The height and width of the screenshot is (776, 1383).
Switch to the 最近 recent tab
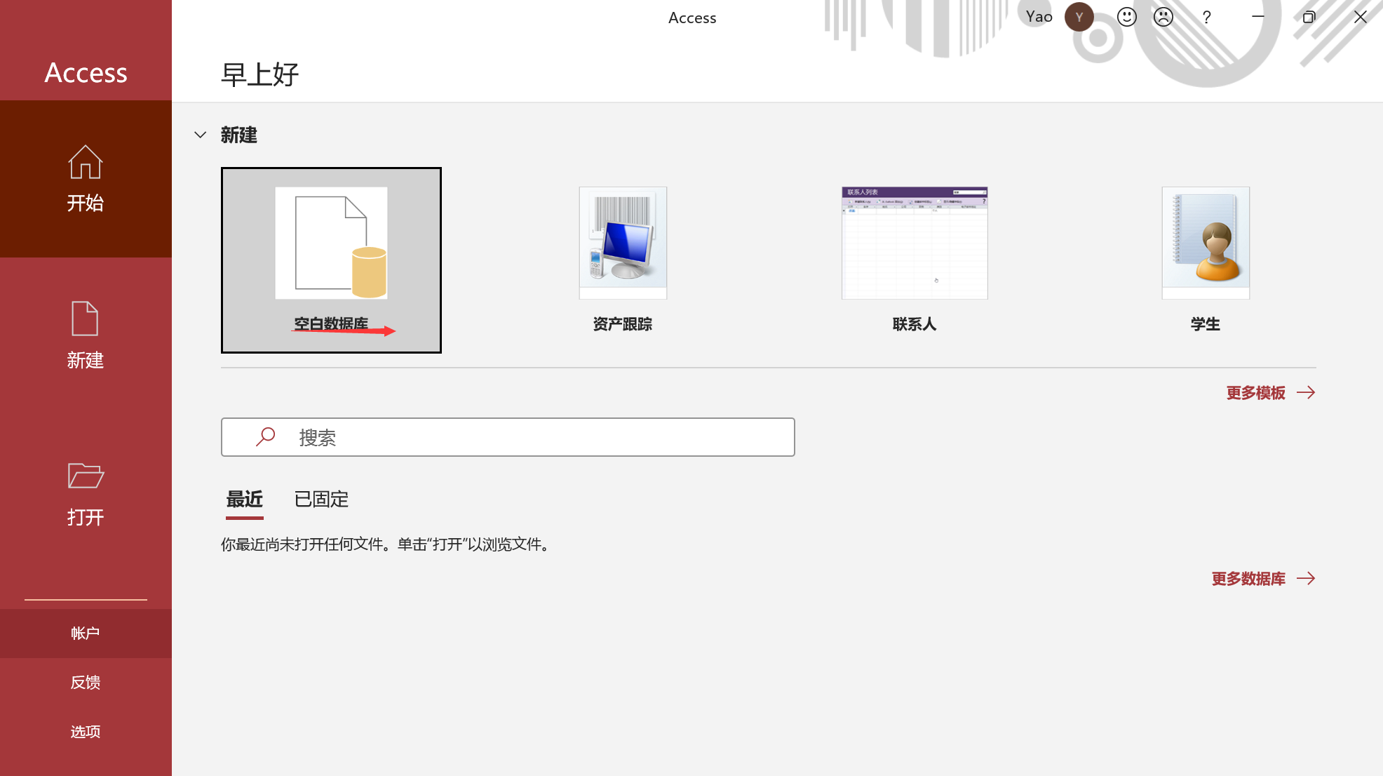click(x=244, y=500)
